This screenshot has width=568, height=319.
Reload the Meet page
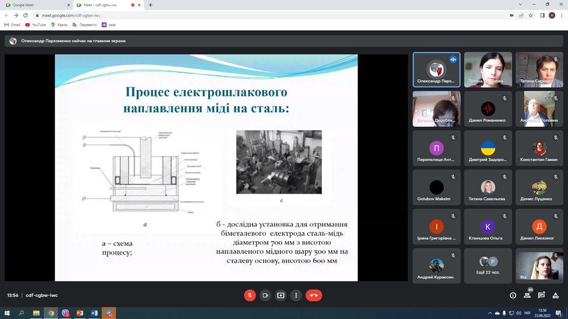25,15
